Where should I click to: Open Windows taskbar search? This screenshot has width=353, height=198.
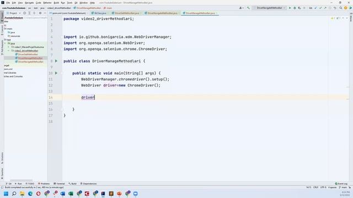pyautogui.click(x=14, y=194)
